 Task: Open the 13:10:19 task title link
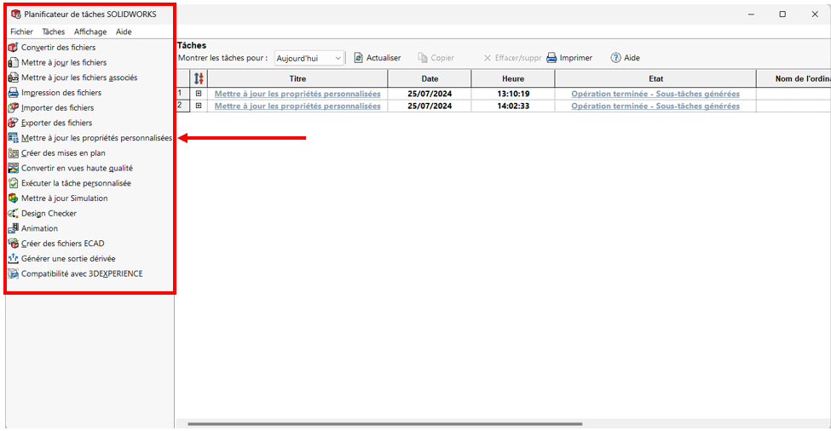297,94
